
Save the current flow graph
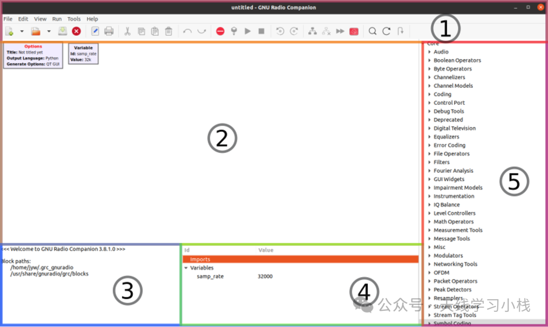[62, 31]
